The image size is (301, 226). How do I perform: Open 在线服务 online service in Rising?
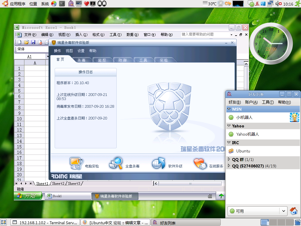[x=208, y=164]
